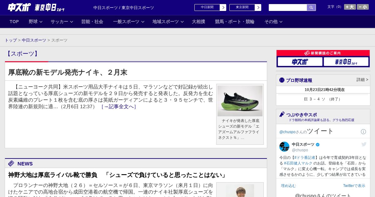The height and width of the screenshot is (197, 375).
Task: Expand the 野球 dropdown menu
Action: (x=35, y=22)
